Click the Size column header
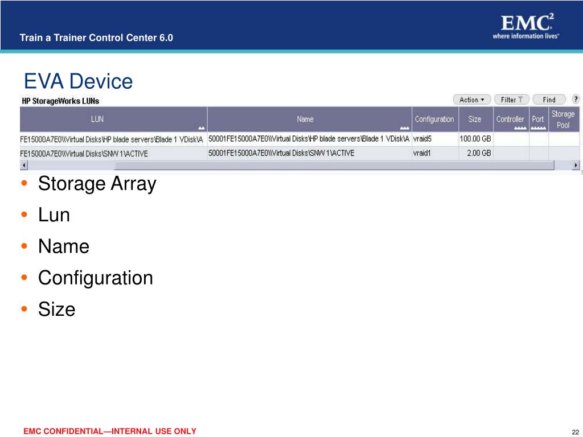This screenshot has width=583, height=437. click(x=475, y=119)
